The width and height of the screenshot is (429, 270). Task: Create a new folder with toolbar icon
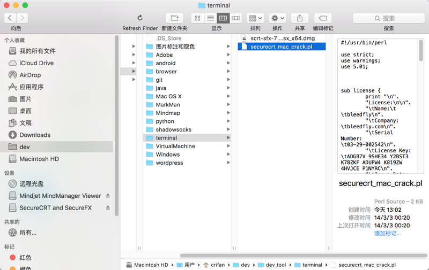pos(175,18)
